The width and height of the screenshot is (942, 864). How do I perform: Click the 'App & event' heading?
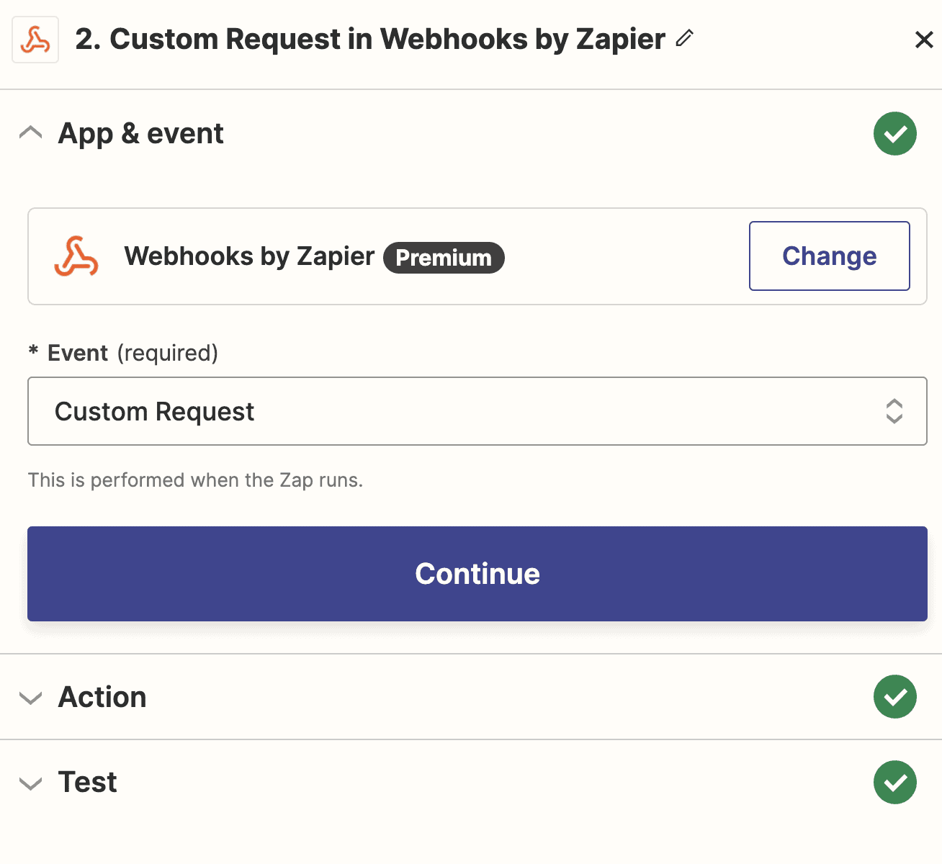[x=141, y=134]
